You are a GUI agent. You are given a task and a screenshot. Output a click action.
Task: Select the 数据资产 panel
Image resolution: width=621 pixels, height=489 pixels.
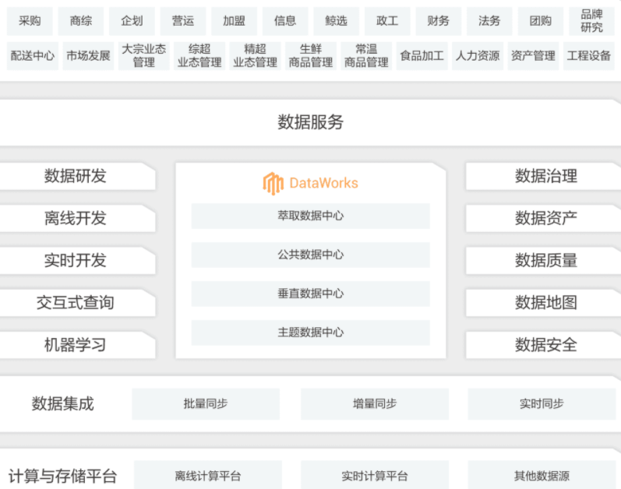point(543,218)
